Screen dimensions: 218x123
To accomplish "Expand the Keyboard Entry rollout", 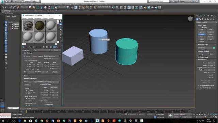I will click(203, 57).
